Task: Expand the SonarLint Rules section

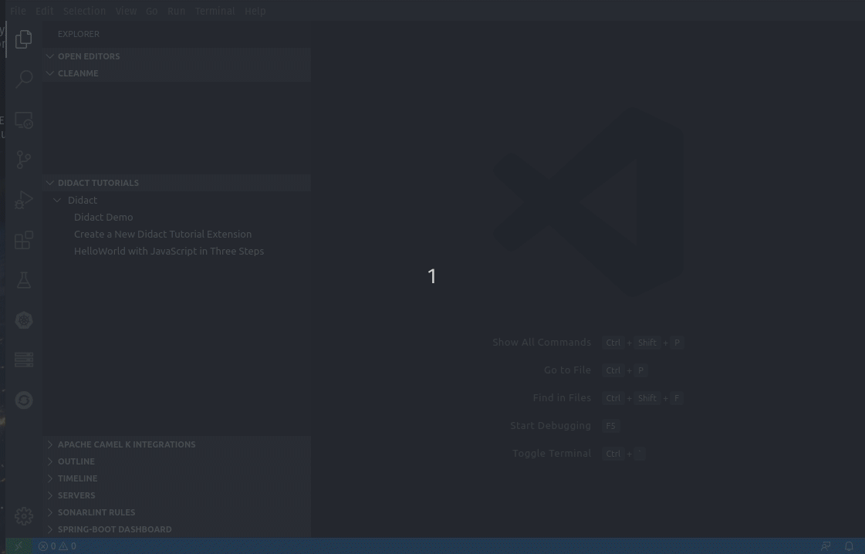Action: pos(177,512)
